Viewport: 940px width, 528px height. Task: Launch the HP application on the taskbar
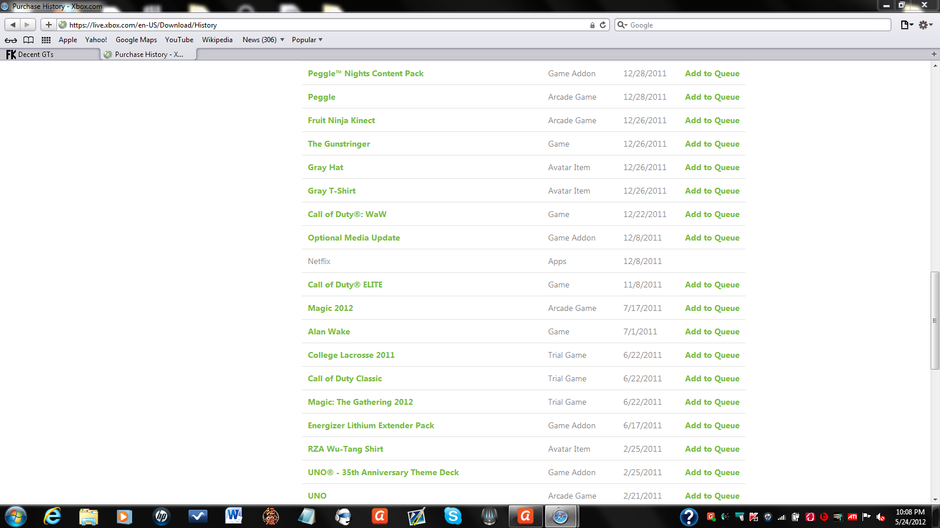tap(161, 517)
